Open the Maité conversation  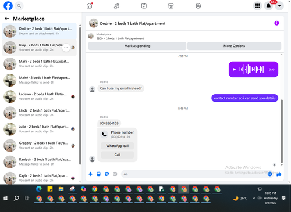pyautogui.click(x=39, y=80)
